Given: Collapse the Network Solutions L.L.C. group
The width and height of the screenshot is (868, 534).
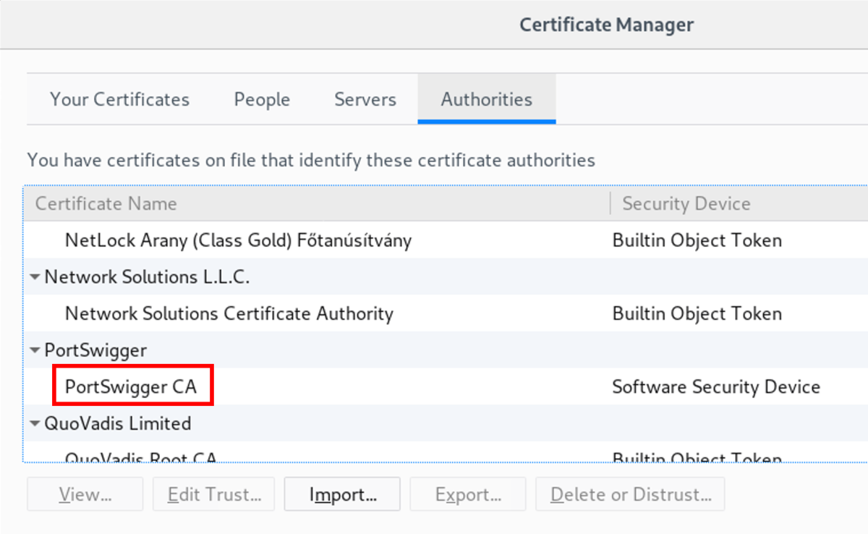Looking at the screenshot, I should click(x=35, y=277).
